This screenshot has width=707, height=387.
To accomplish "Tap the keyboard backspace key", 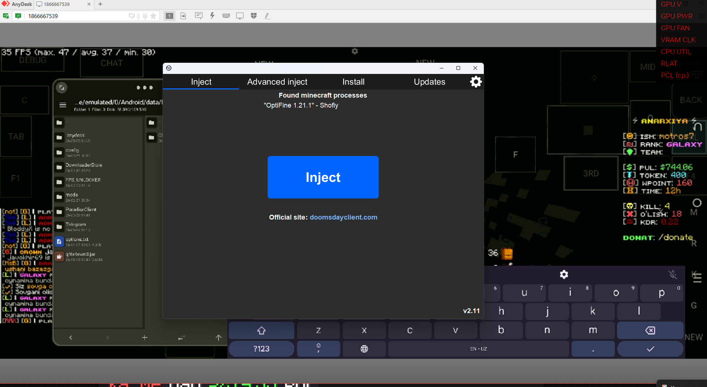I will tap(650, 330).
